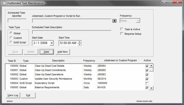Select row Clear-Up Dead Cost Details
Screen dimensions: 184x105
coord(77,66)
